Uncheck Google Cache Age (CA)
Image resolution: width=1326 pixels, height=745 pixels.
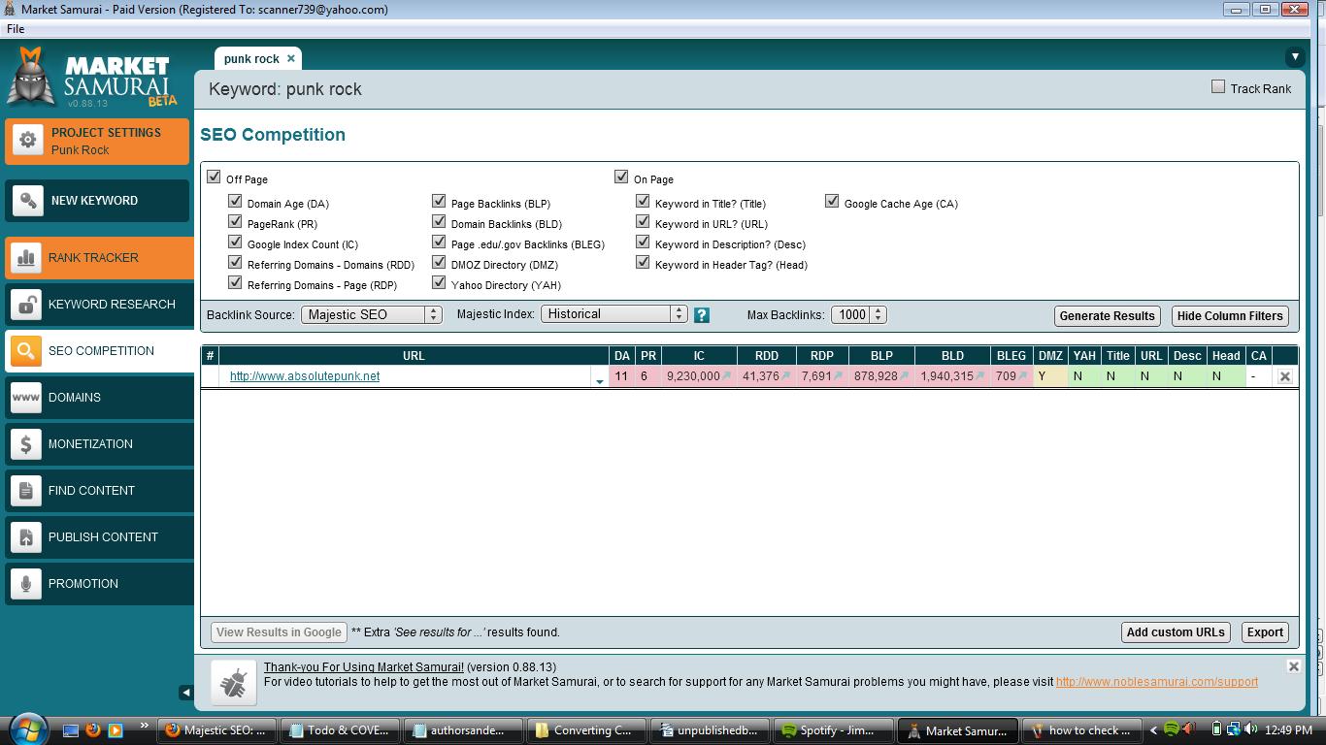832,201
